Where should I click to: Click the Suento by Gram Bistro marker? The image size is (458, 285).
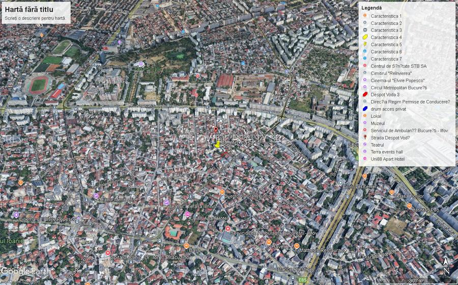point(222,192)
